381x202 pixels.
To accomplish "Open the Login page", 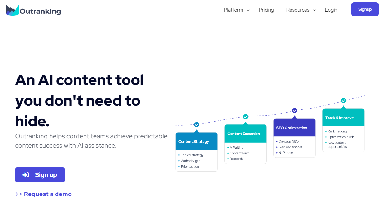I will 331,10.
